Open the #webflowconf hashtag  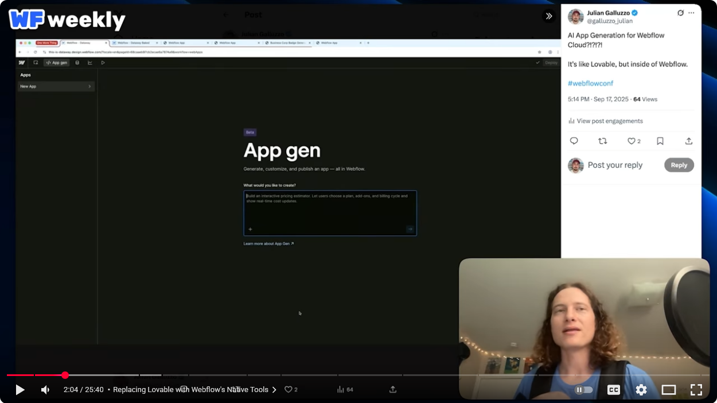click(x=590, y=83)
